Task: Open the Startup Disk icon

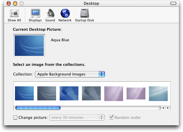Action: [85, 13]
